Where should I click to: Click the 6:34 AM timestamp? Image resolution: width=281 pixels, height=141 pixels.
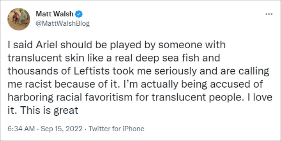tap(21, 129)
